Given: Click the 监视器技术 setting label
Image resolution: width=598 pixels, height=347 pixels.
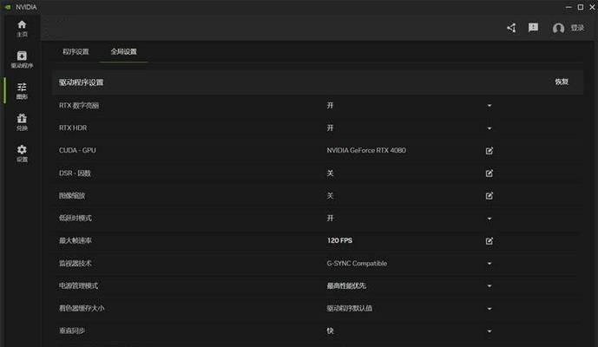Looking at the screenshot, I should (76, 263).
